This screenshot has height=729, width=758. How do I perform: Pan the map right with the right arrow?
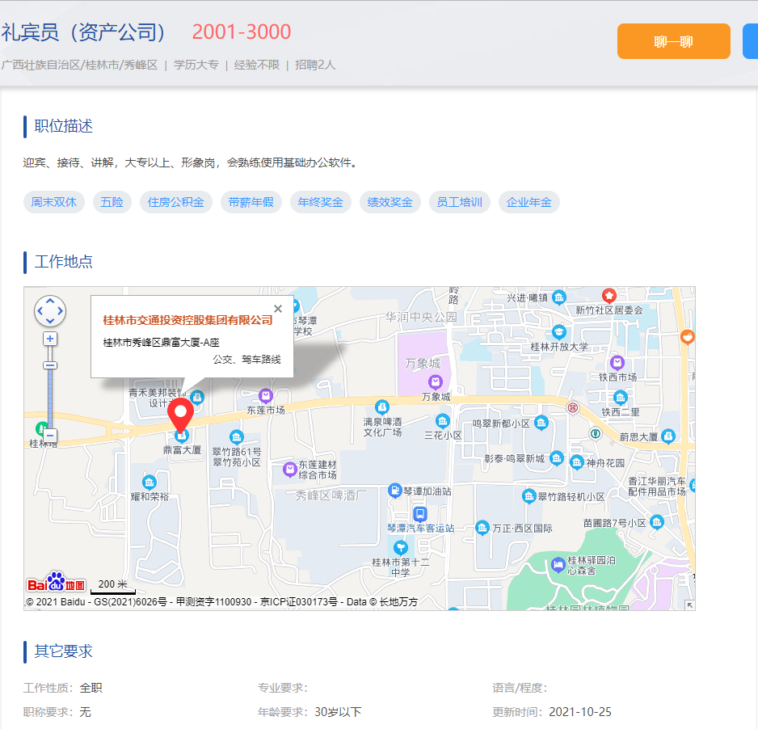60,311
